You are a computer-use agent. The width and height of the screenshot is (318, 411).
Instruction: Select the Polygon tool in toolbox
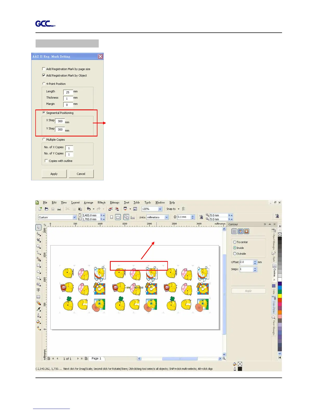(38, 278)
